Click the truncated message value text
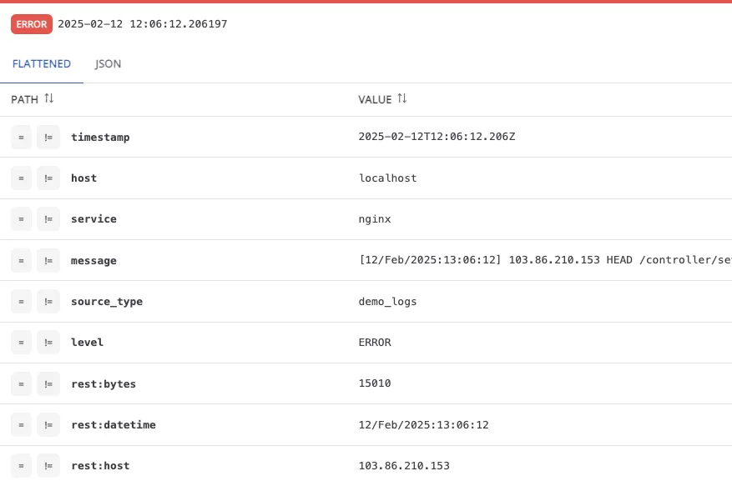 [545, 260]
